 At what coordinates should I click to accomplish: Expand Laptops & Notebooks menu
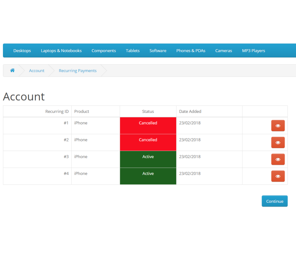(61, 51)
